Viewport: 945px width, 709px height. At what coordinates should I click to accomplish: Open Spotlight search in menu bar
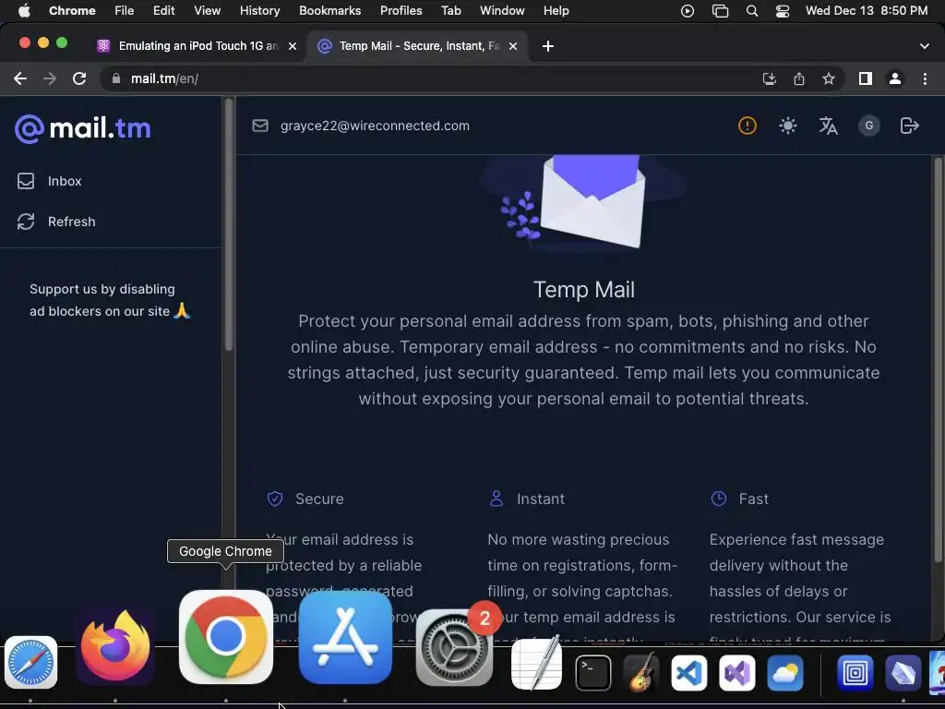[x=751, y=10]
